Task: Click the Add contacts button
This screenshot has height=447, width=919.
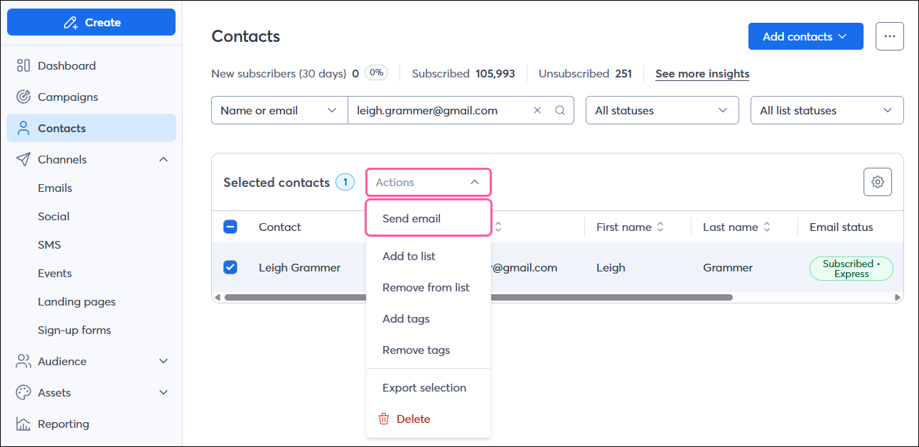Action: pyautogui.click(x=805, y=36)
